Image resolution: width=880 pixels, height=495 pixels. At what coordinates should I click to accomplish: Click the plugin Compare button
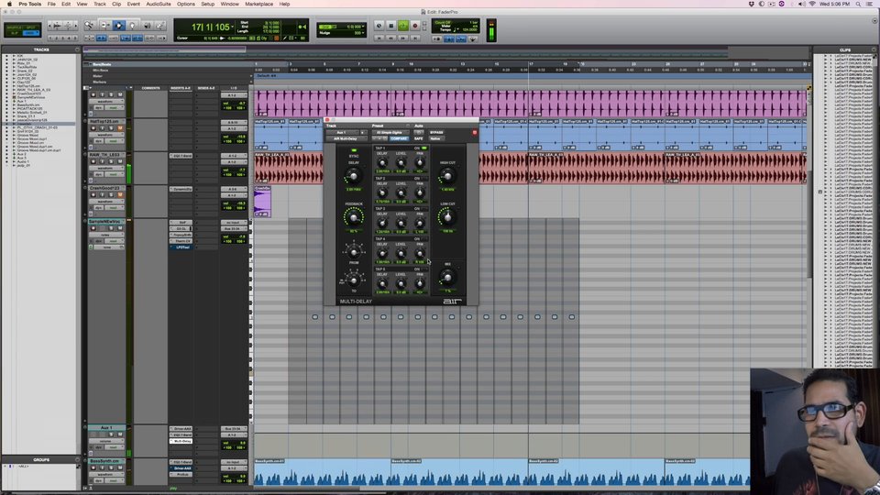tap(399, 138)
